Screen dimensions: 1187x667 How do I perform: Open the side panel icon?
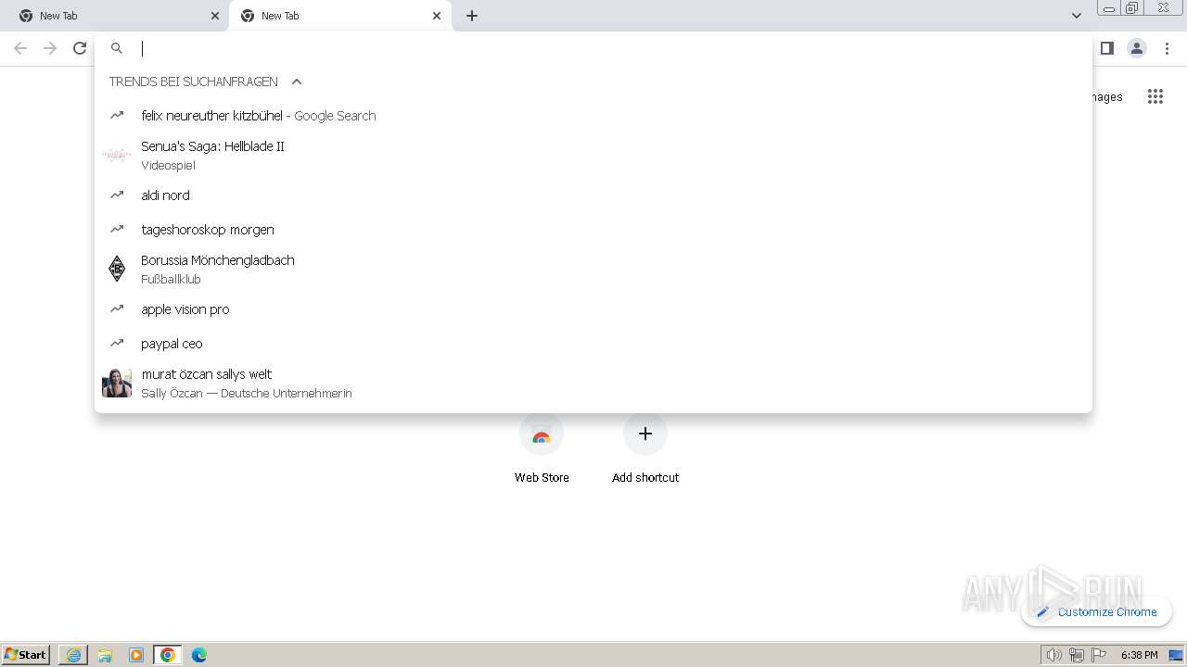coord(1106,48)
